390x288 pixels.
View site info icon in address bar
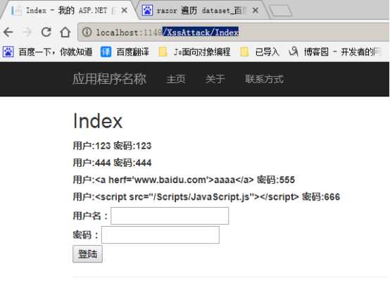coord(87,32)
